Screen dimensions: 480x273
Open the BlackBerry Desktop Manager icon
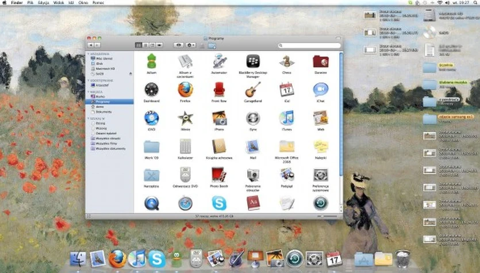tap(252, 61)
